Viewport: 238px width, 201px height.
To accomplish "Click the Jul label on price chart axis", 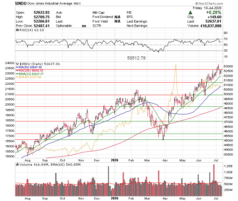I will [216, 160].
